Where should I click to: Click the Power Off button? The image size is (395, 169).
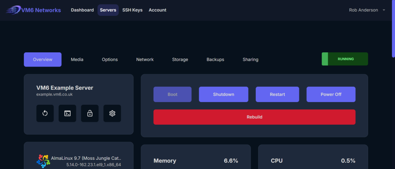[x=331, y=94]
